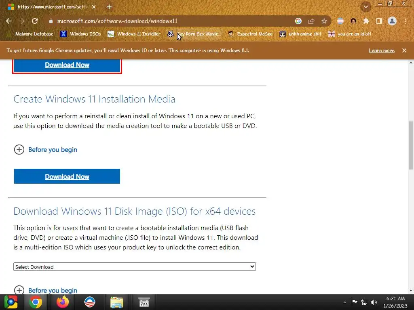Launch Firefox from the taskbar
Viewport: 414px width, 310px height.
coord(63,302)
